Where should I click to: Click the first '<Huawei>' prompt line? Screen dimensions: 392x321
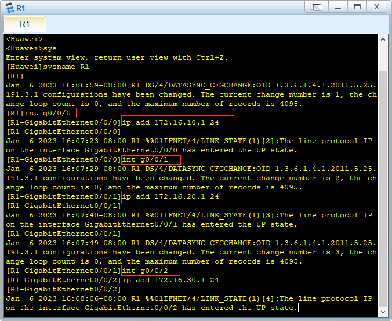24,39
